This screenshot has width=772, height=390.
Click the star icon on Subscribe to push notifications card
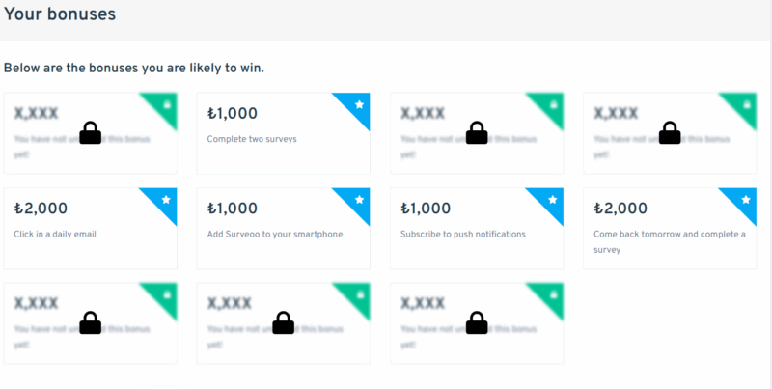[553, 200]
